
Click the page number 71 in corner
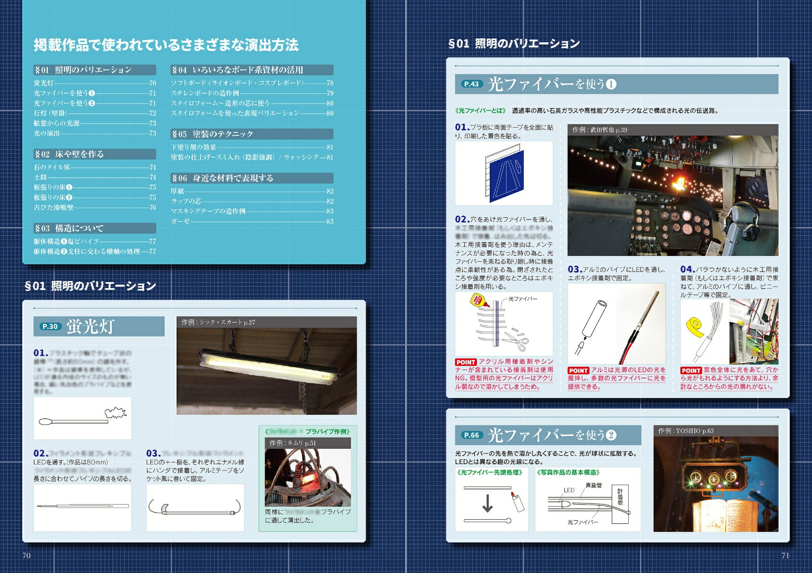tap(785, 556)
